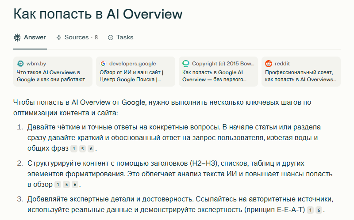Open the reddit "Профессиональный совет" source card
This screenshot has width=354, height=220.
click(x=301, y=72)
